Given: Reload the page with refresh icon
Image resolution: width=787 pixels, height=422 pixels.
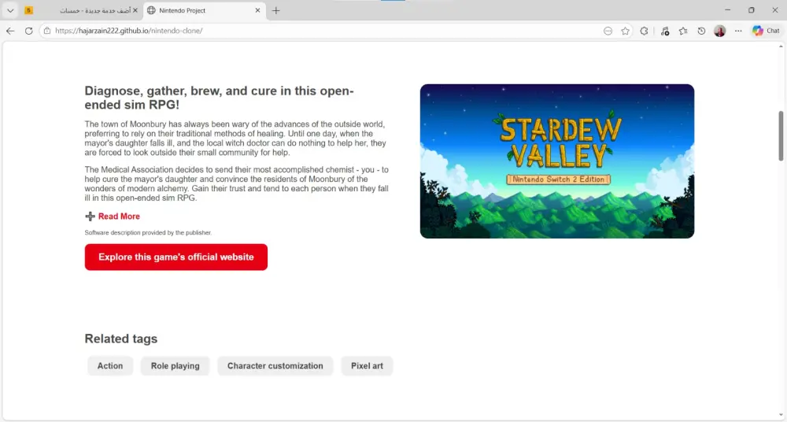Looking at the screenshot, I should pyautogui.click(x=28, y=31).
